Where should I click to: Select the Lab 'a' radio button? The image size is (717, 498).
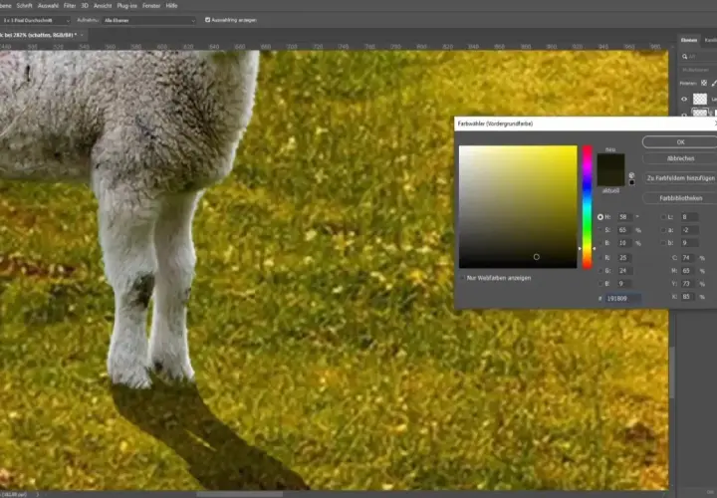pyautogui.click(x=662, y=230)
